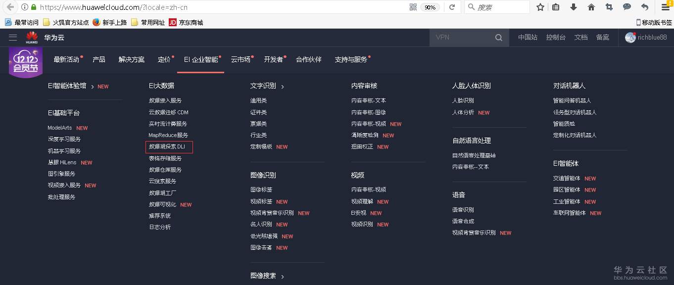Viewport: 674px width, 285px height.
Task: Open the site hamburger menu beside Huawei logo
Action: 13,37
